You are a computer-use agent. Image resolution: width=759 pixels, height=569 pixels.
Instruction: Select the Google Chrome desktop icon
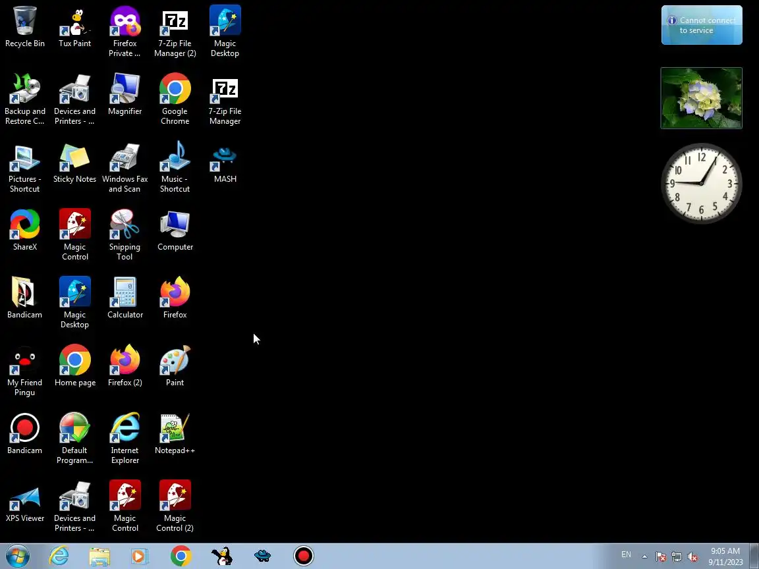pyautogui.click(x=175, y=99)
